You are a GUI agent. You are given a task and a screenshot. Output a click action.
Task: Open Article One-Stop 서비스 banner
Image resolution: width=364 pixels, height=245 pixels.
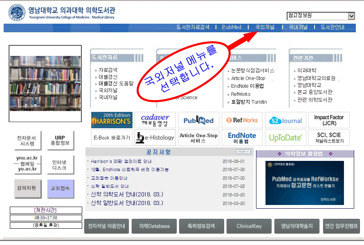click(x=198, y=138)
